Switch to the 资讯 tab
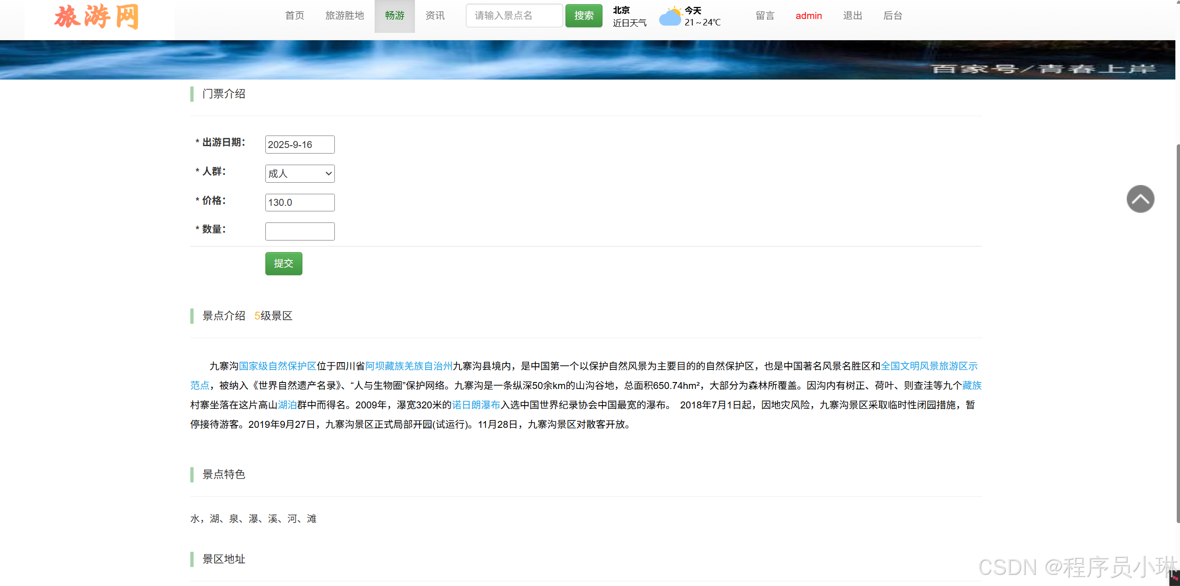 (434, 15)
